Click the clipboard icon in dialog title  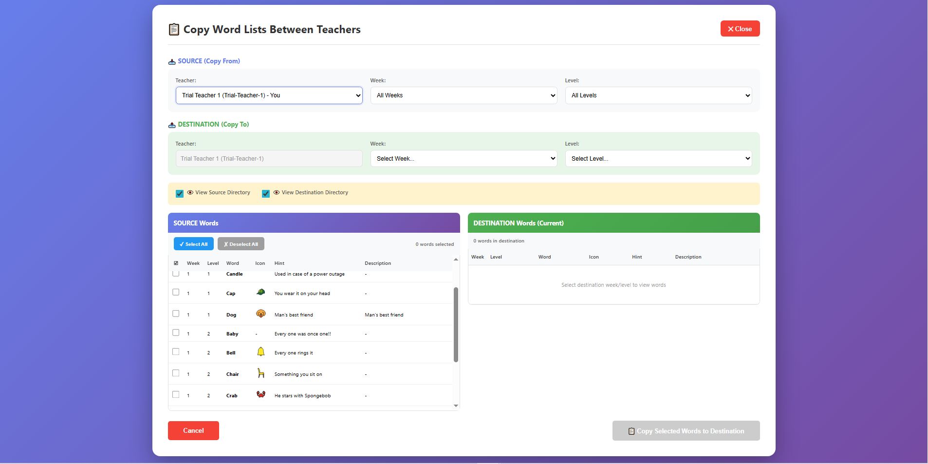[x=174, y=30]
